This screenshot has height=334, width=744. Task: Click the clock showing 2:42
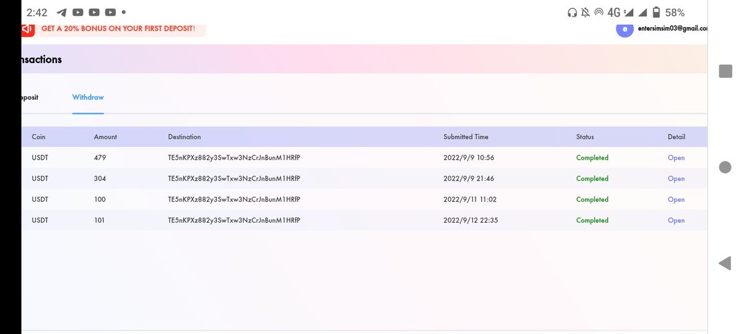coord(37,12)
